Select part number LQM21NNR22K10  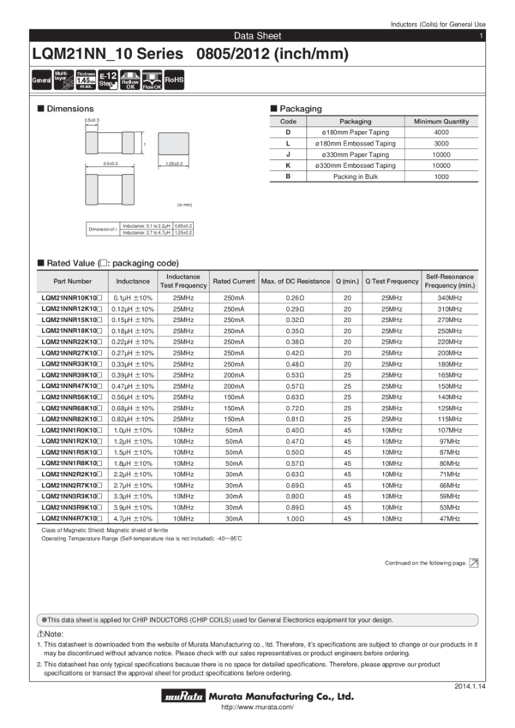pyautogui.click(x=71, y=342)
